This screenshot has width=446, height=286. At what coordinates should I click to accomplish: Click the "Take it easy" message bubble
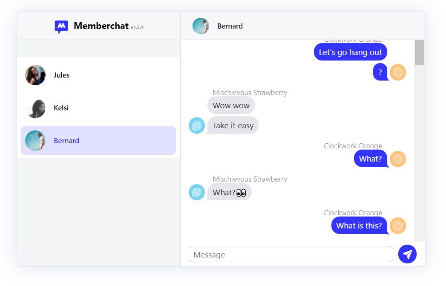click(x=233, y=126)
